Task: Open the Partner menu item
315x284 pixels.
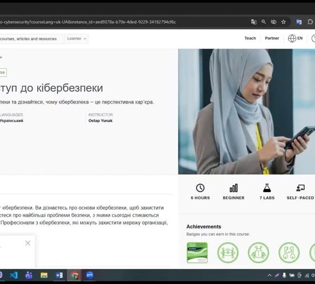Action: 272,38
